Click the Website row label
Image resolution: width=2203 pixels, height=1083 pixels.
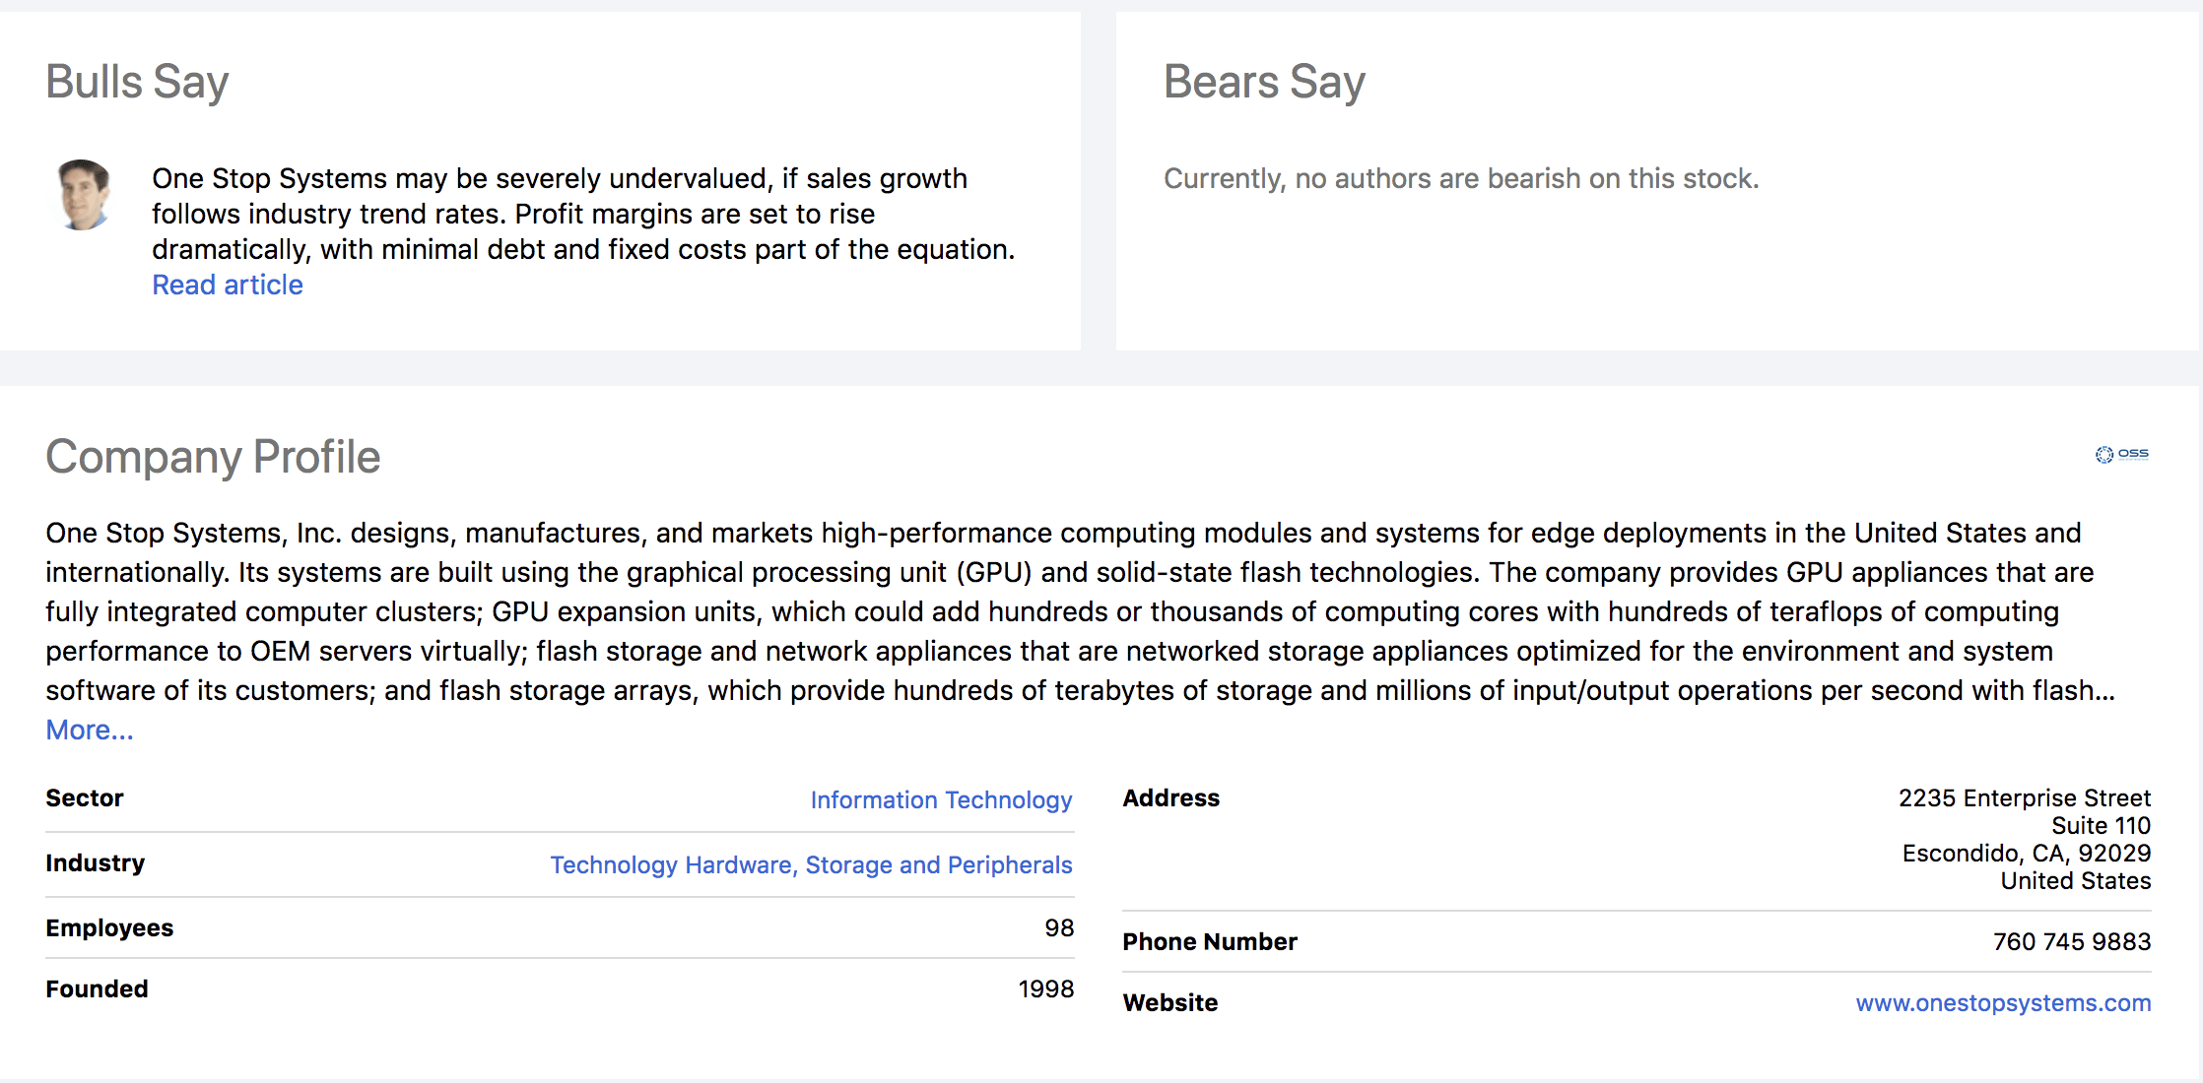pos(1169,1002)
